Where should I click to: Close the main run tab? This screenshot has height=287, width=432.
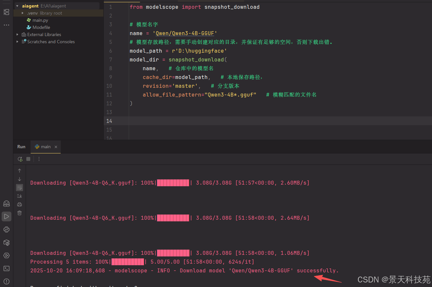click(56, 147)
